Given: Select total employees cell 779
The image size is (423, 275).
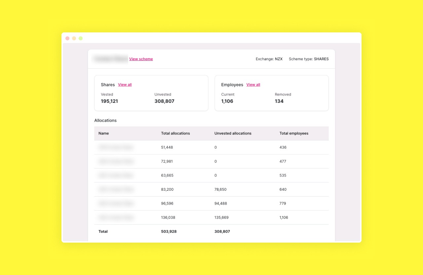Looking at the screenshot, I should [x=283, y=204].
